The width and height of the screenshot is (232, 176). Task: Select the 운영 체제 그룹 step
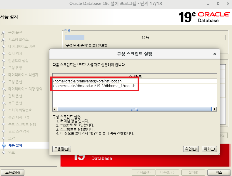pyautogui.click(x=19, y=117)
